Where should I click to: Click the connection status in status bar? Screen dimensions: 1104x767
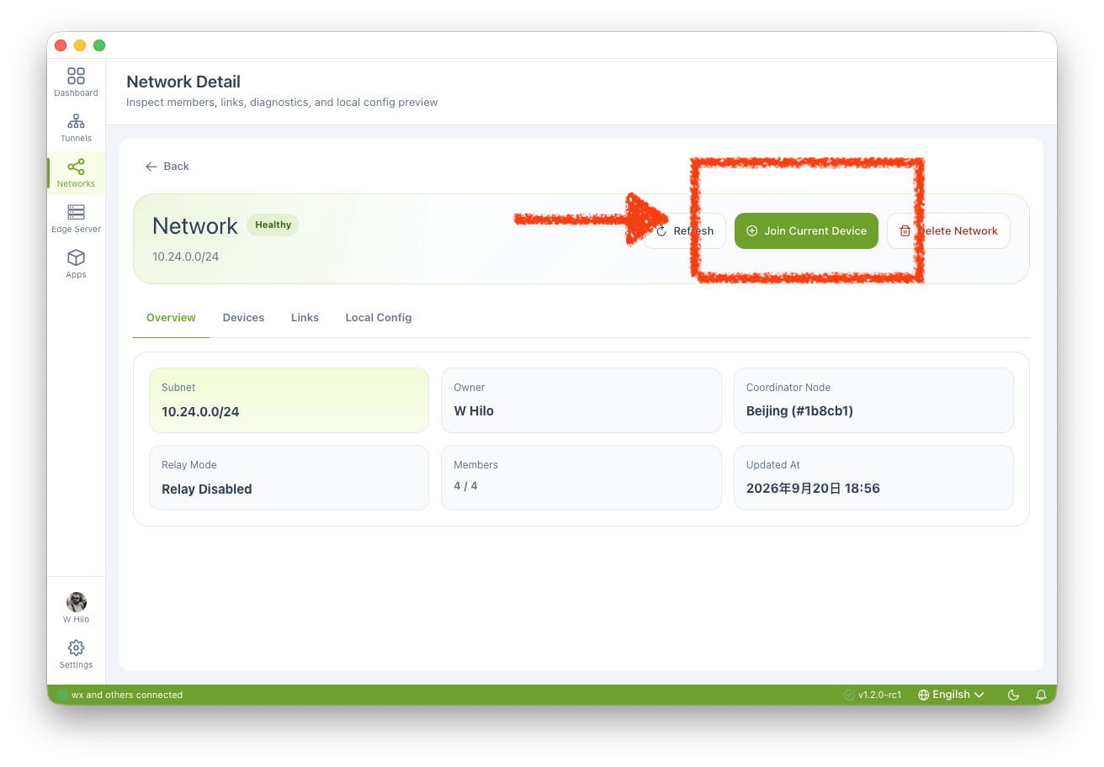click(x=119, y=695)
